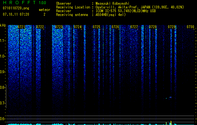Click the Receiver text ICOM IC-575
Screen dimensions: 197x125
coord(106,11)
